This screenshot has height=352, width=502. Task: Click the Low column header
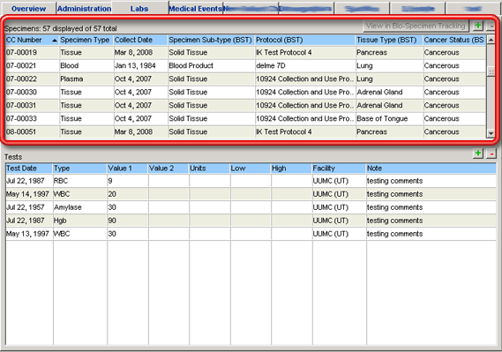(x=251, y=169)
